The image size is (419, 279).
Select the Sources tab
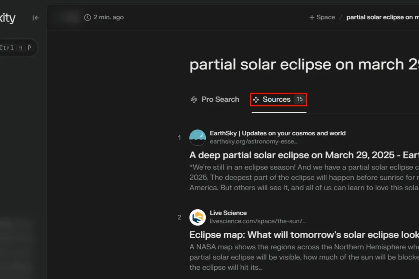[x=279, y=100]
